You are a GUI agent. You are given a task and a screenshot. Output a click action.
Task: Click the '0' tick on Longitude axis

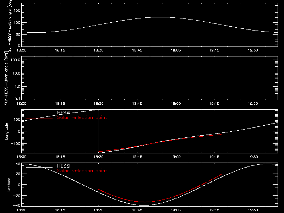19,131
